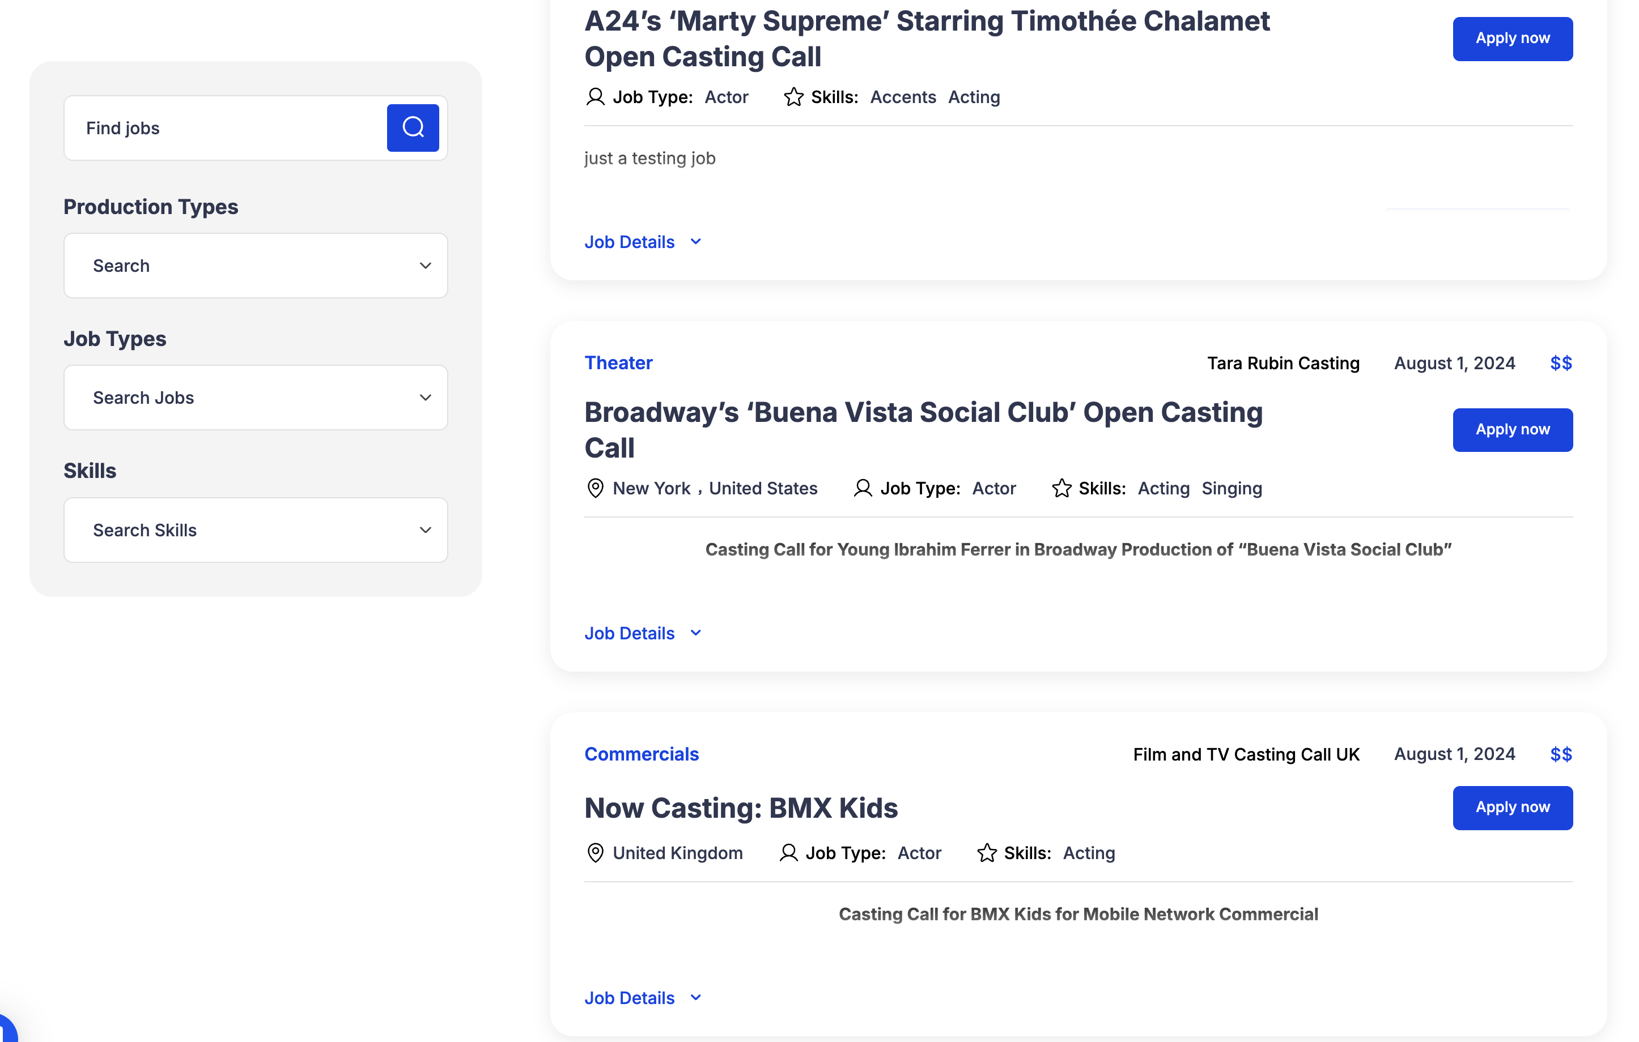Open the Now Casting: BMX Kids title
The width and height of the screenshot is (1639, 1042).
pyautogui.click(x=741, y=808)
